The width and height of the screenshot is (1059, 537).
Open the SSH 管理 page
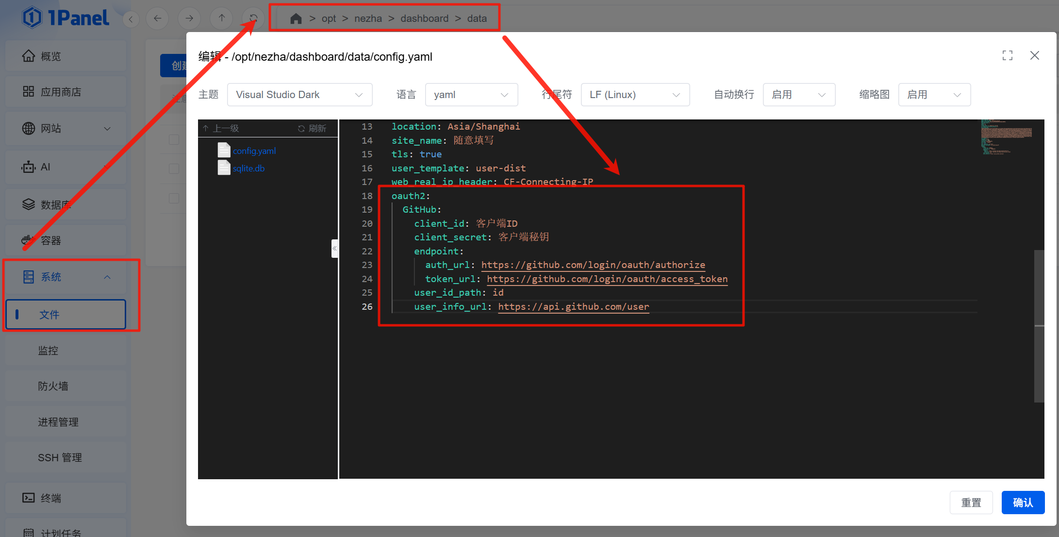point(66,457)
